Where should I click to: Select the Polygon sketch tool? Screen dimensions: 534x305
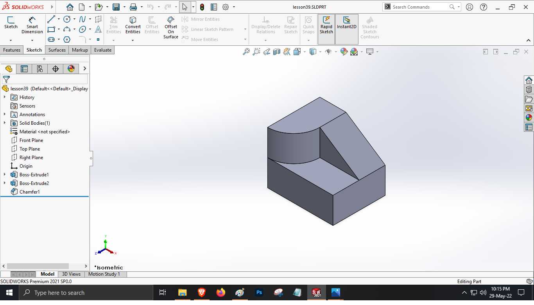click(x=67, y=39)
